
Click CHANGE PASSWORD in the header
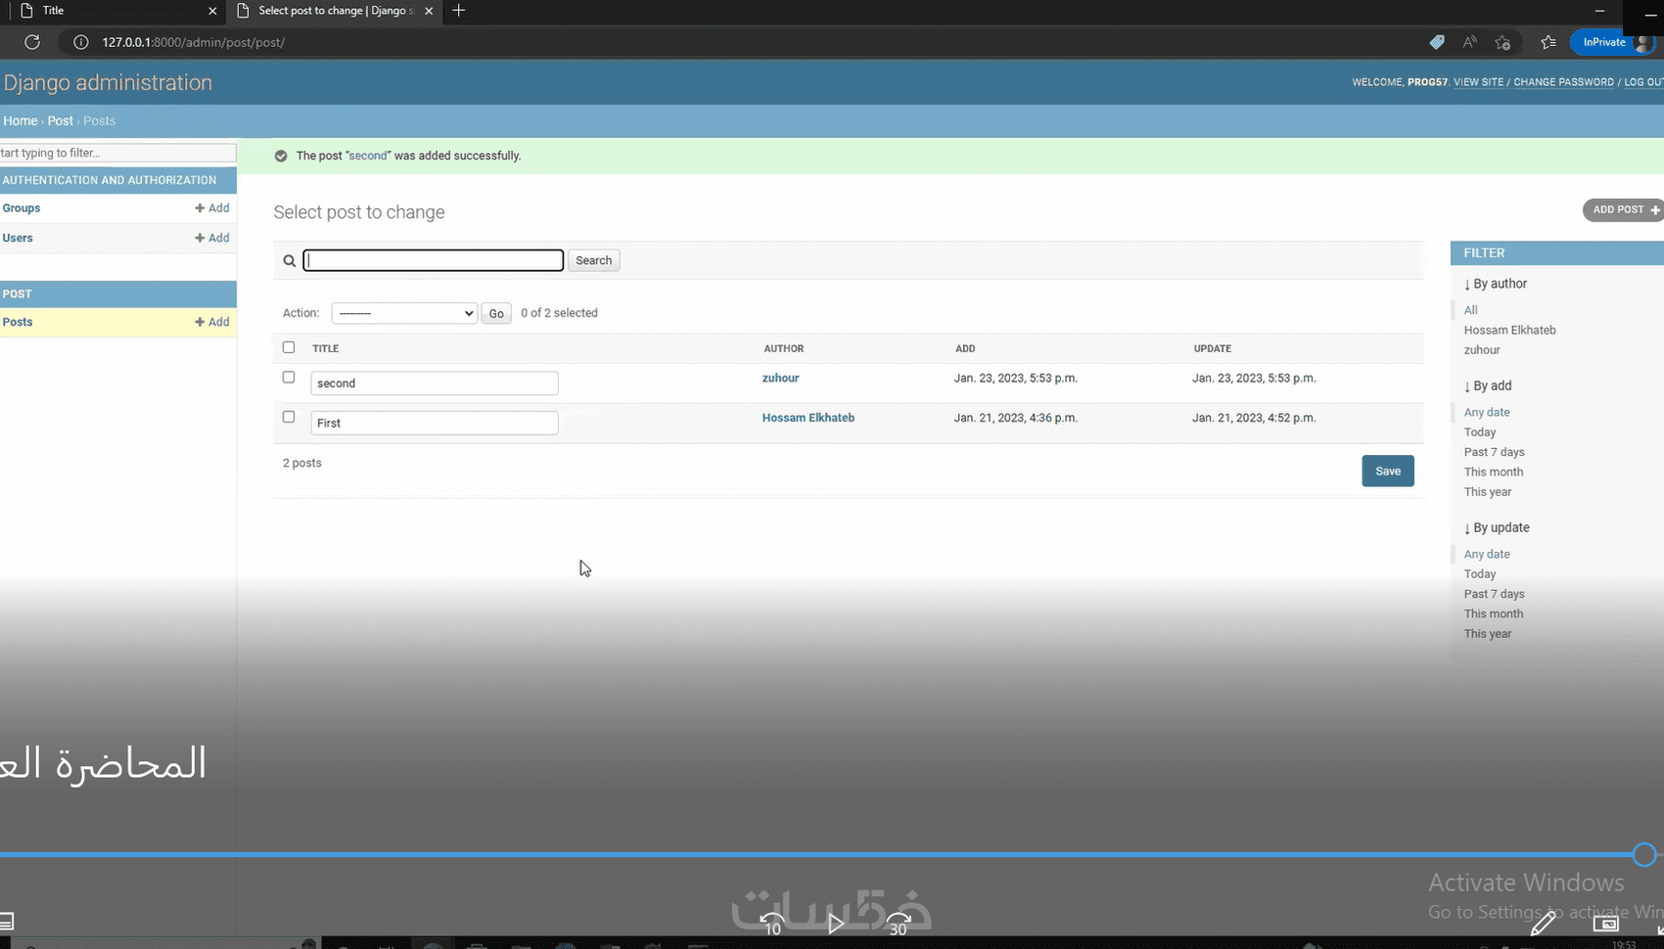(1563, 82)
